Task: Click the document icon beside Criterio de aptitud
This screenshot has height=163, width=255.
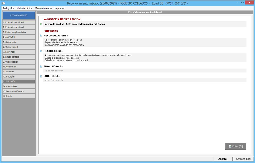Action: click(x=41, y=24)
